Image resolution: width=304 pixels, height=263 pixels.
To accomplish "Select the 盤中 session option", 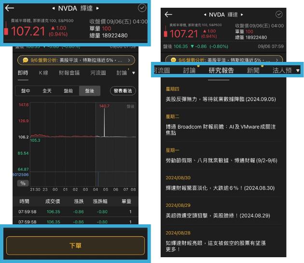I will click(26, 91).
